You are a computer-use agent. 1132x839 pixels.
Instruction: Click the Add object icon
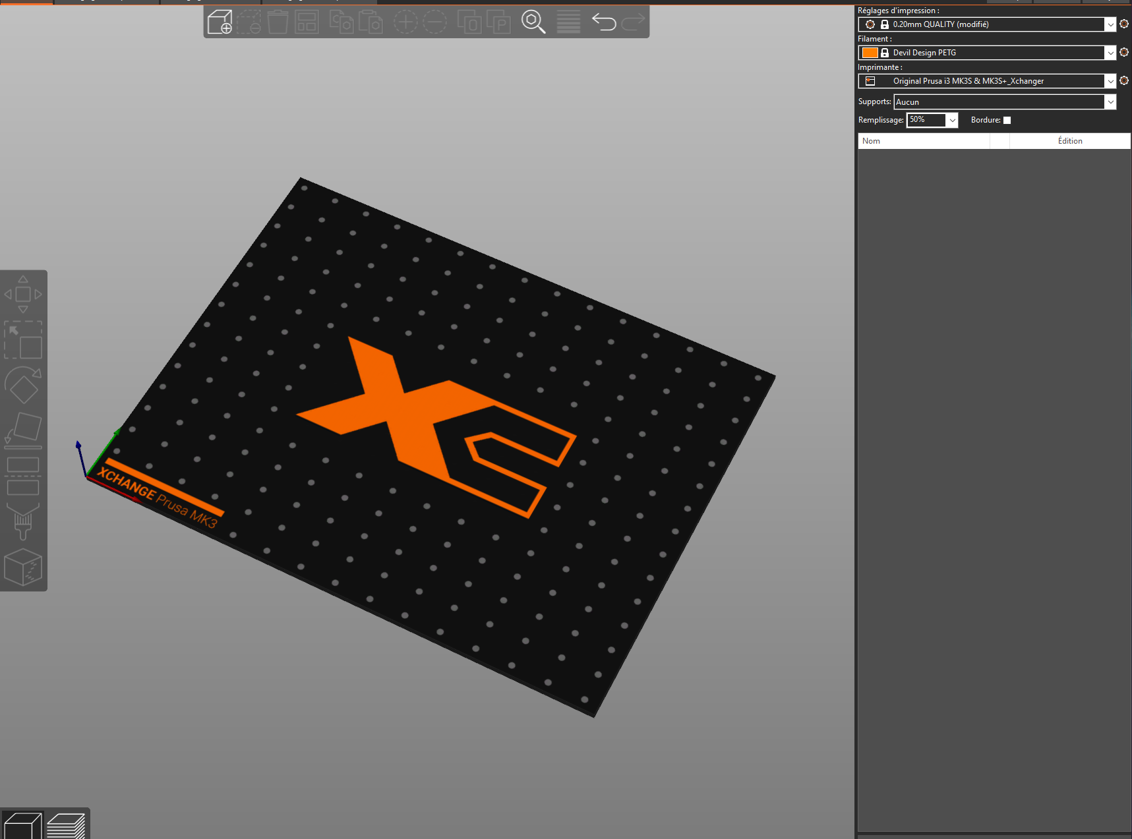pos(219,22)
